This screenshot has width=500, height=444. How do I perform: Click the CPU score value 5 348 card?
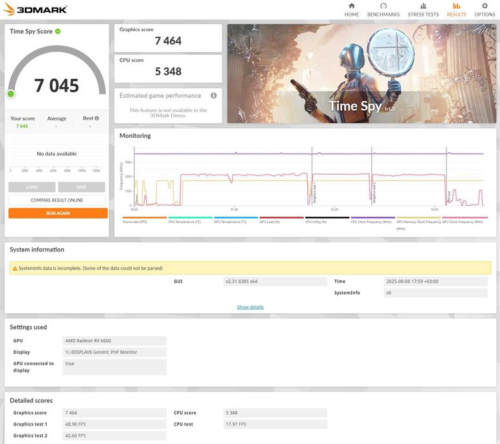168,69
